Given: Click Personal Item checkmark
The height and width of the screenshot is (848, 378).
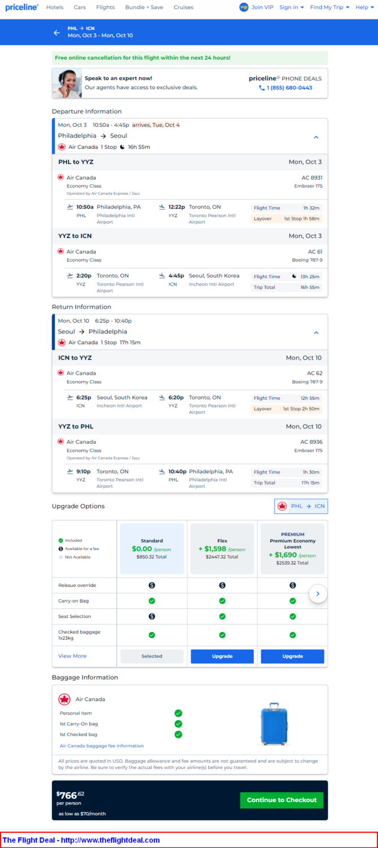Looking at the screenshot, I should [178, 713].
